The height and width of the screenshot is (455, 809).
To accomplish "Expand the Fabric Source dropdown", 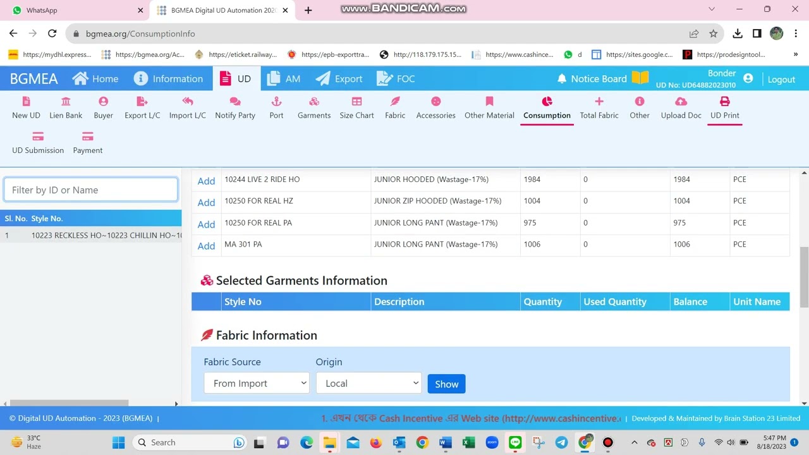I will [256, 383].
